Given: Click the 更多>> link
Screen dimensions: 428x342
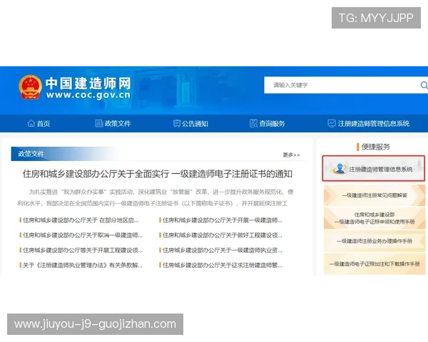Looking at the screenshot, I should tap(291, 155).
